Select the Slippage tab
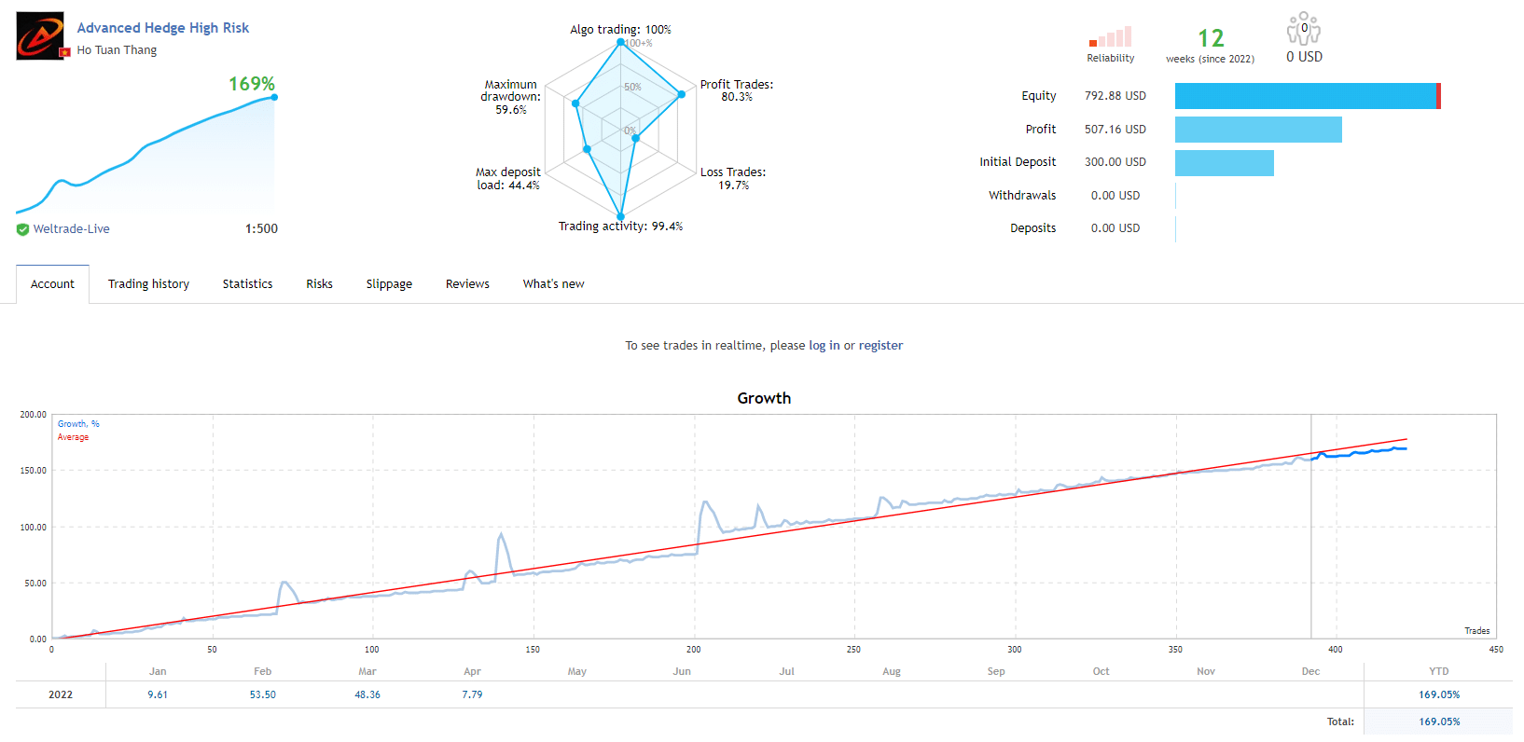Viewport: 1524px width, 742px height. (x=389, y=284)
